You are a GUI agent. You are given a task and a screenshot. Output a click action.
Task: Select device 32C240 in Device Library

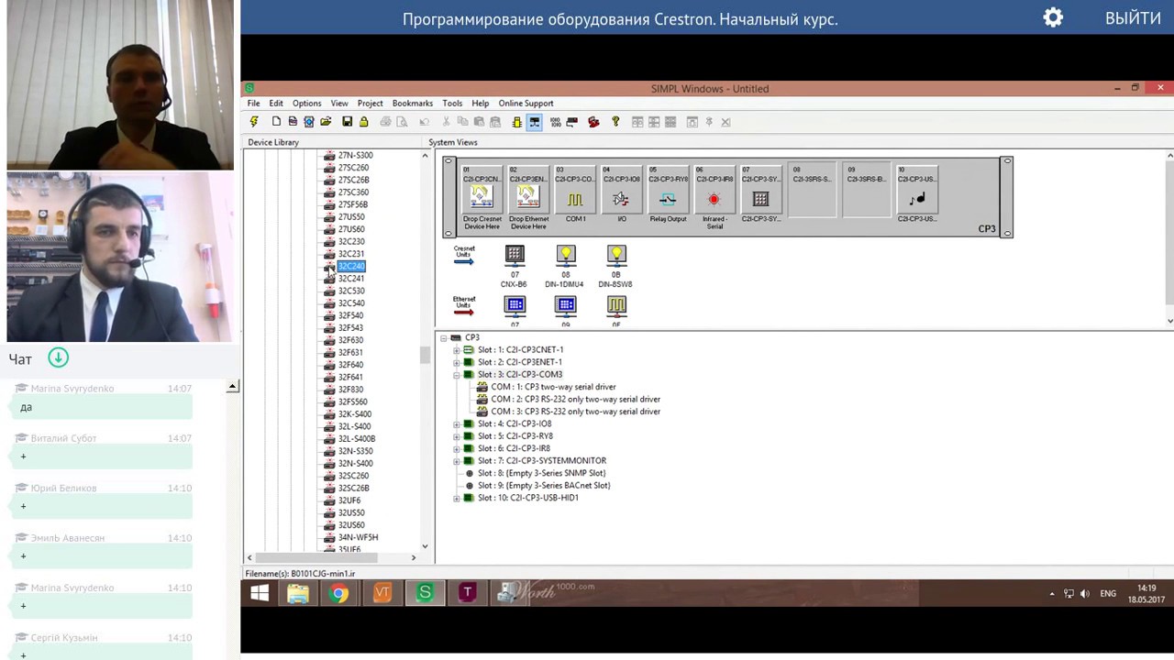coord(351,266)
